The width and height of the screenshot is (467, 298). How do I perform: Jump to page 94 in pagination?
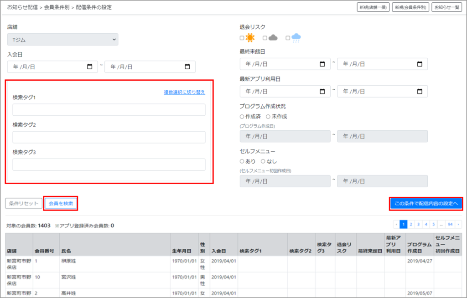450,224
